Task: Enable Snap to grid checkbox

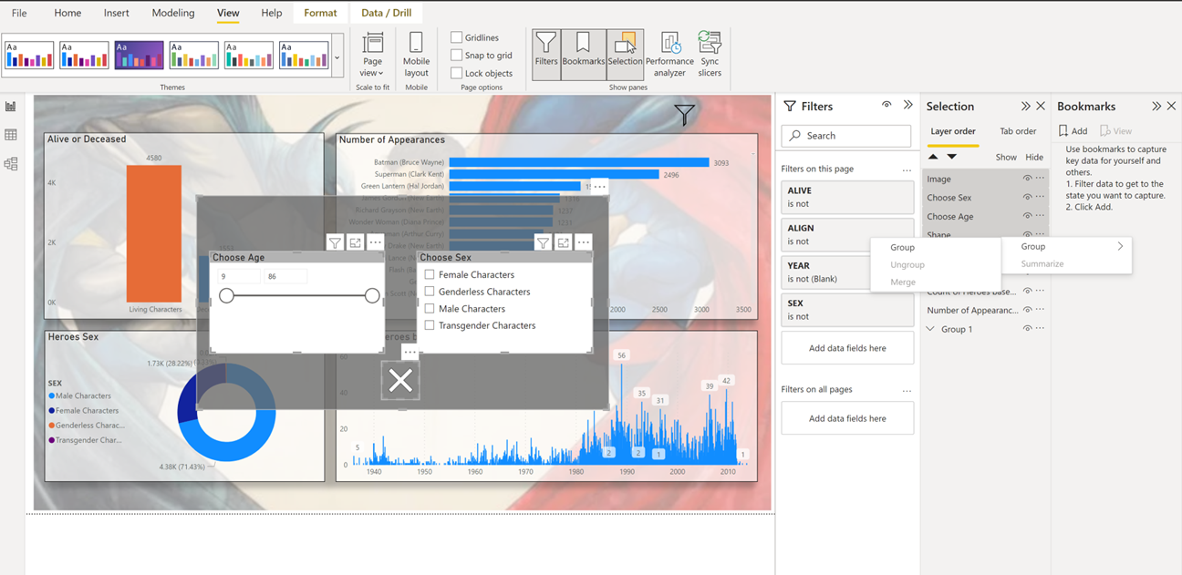Action: pos(456,56)
